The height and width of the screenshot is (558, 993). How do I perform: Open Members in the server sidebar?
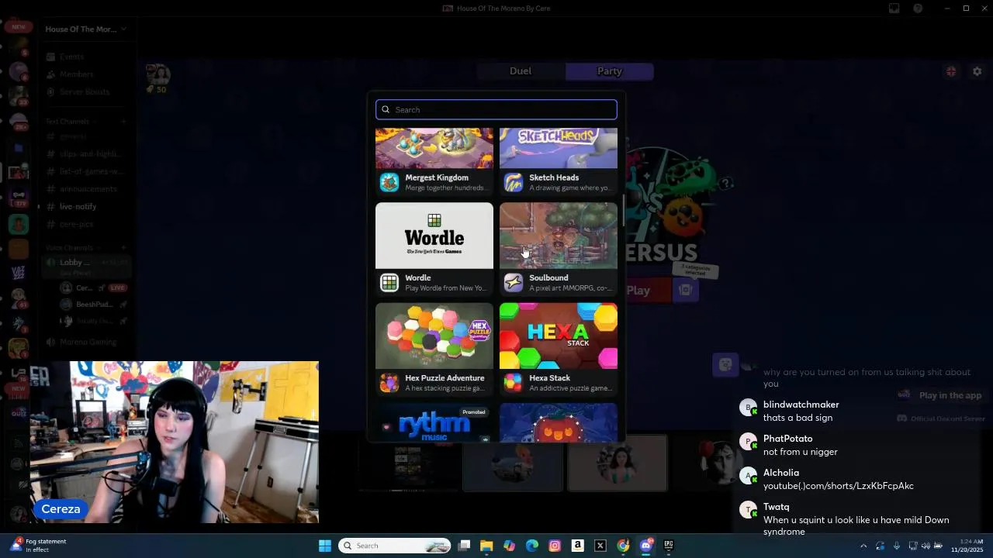[x=76, y=74]
